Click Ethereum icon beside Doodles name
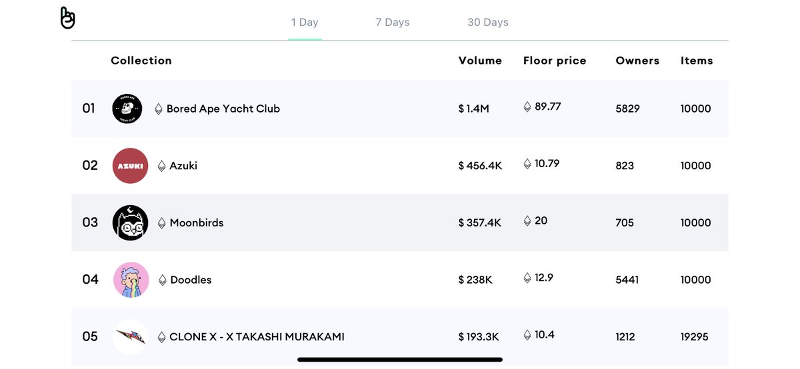This screenshot has height=369, width=800. click(162, 280)
